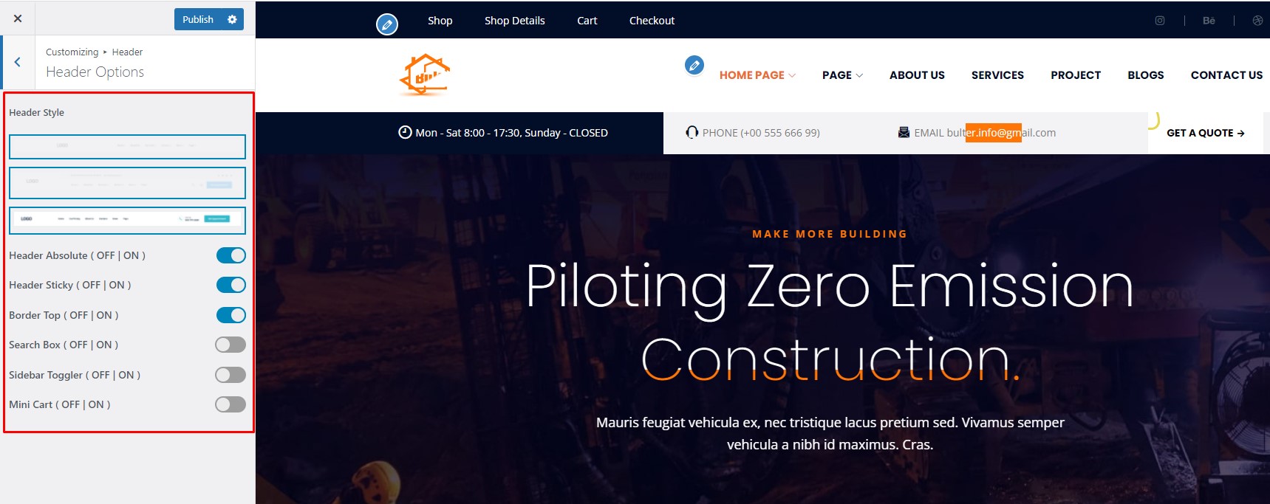Click the GET A QUOTE link
The image size is (1270, 504).
point(1206,133)
